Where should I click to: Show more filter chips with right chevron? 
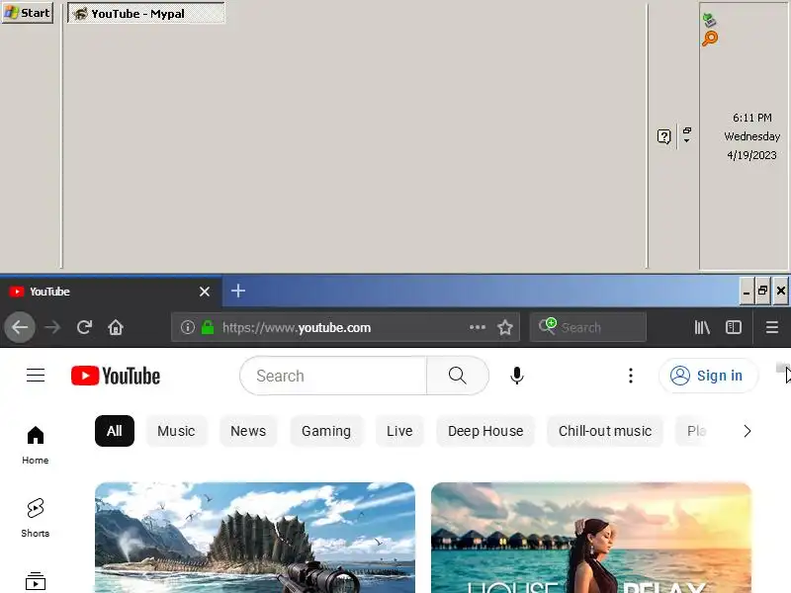(747, 431)
